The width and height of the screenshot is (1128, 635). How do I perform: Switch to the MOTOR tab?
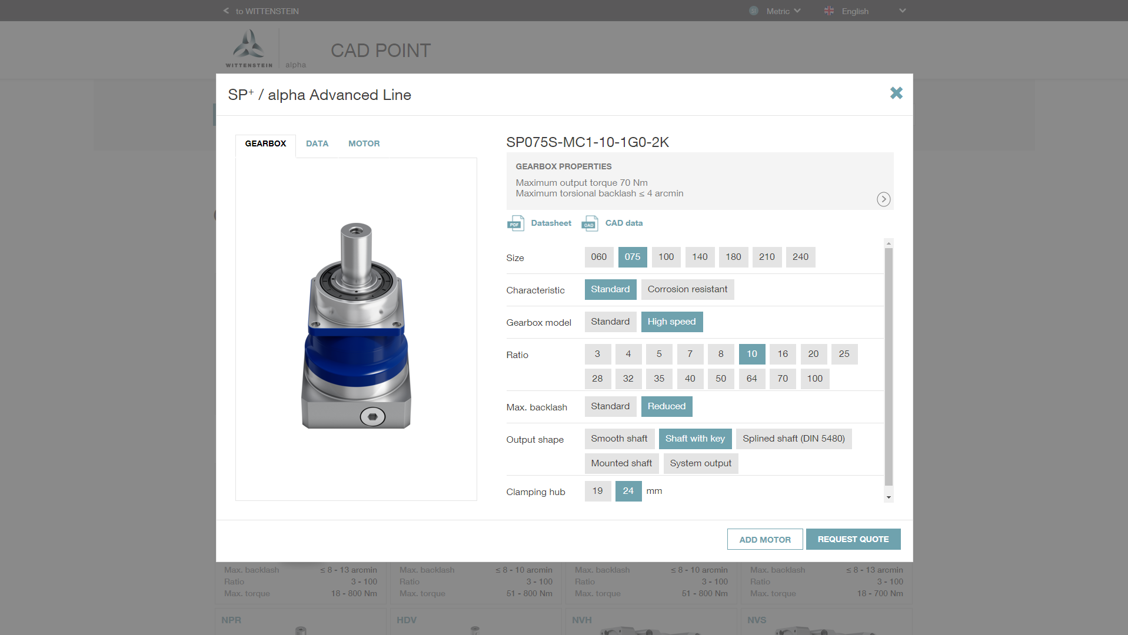(x=364, y=143)
